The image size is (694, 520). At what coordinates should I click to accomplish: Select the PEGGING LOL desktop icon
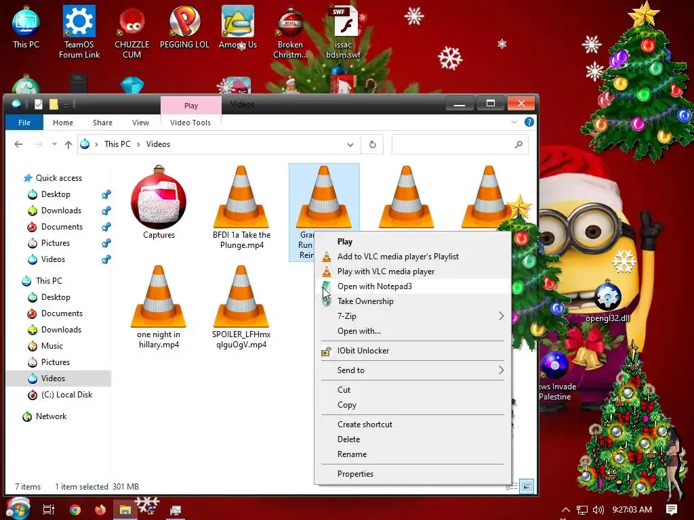184,27
